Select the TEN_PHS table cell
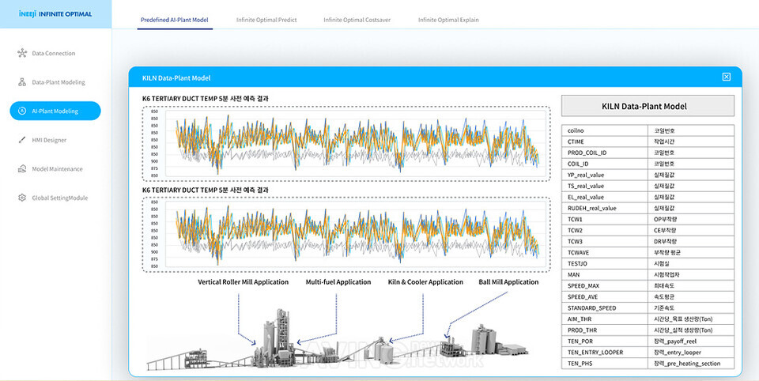This screenshot has width=759, height=381. tap(605, 363)
